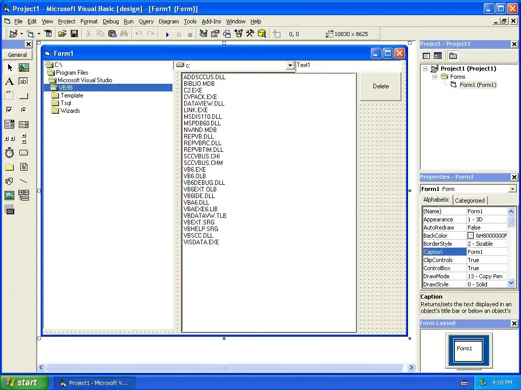Screen dimensions: 521x390
Task: Select the Shape control tool
Action: (x=10, y=181)
